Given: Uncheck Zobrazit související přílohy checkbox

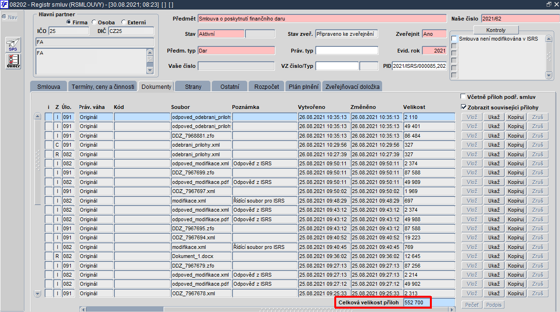Looking at the screenshot, I should tap(463, 107).
